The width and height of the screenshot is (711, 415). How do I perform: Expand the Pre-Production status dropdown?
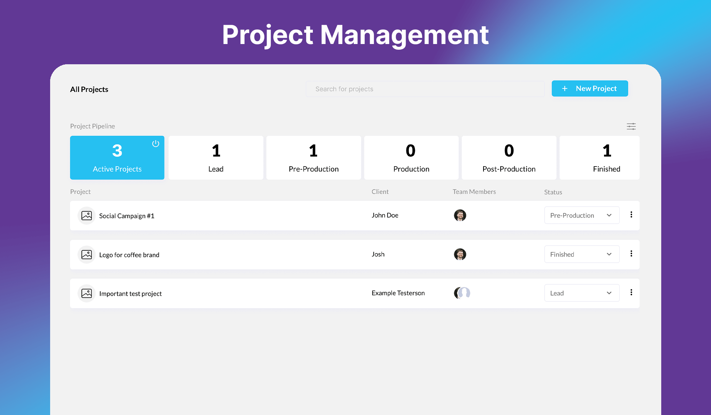[582, 215]
